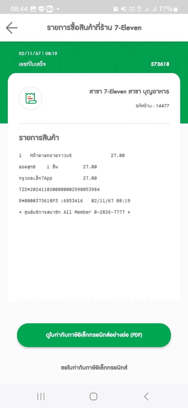188x408 pixels.
Task: Request electronic tax invoice link
Action: click(94, 367)
